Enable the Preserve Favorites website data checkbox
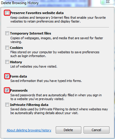Viewport: 115px width, 139px height. pos(7,13)
